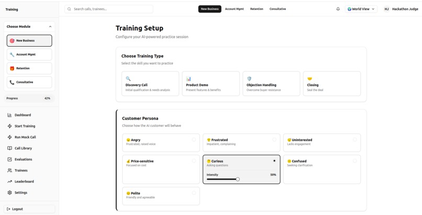The width and height of the screenshot is (422, 215).
Task: Click the magnifier icon on Discovery Call card
Action: [128, 79]
